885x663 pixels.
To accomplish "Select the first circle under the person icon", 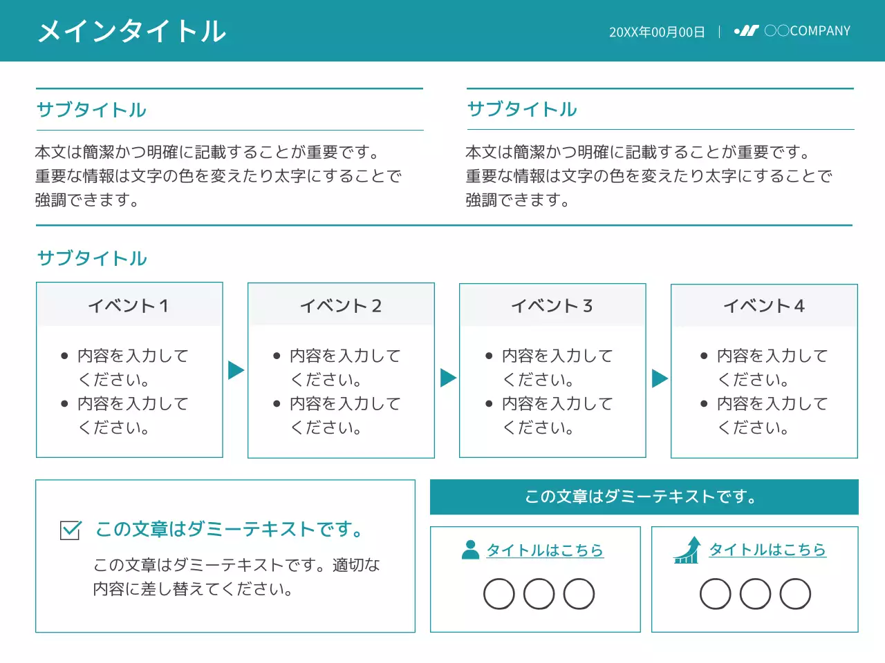I will click(499, 593).
